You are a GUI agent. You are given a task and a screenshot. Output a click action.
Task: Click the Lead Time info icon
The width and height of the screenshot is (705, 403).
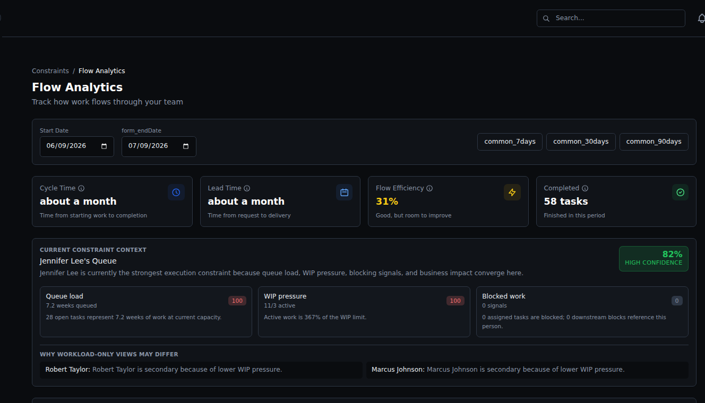247,188
